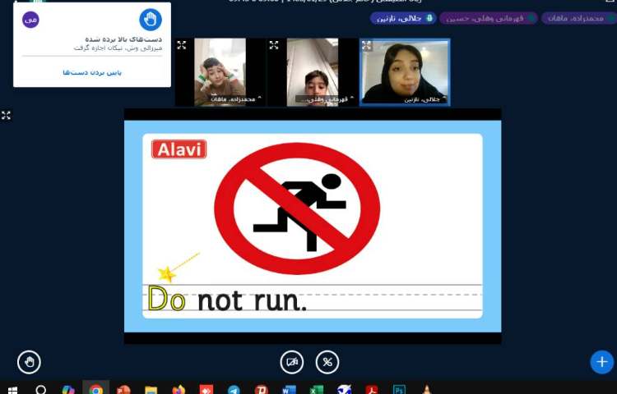The image size is (617, 394).
Task: Click the قهرمانی وهلی، حسین talking indicator pill
Action: click(489, 18)
